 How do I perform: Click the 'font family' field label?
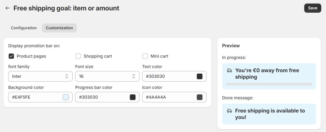[19, 67]
